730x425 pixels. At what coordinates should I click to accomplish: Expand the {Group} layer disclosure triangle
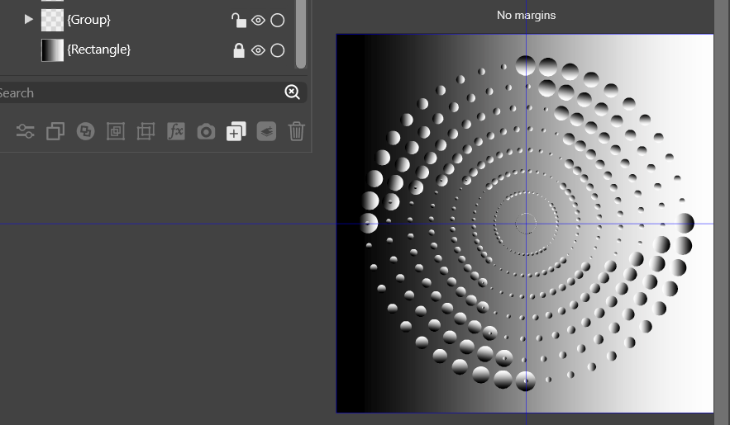(29, 19)
